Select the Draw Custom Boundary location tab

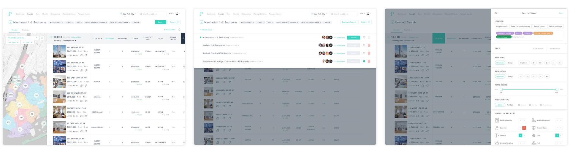[520, 26]
